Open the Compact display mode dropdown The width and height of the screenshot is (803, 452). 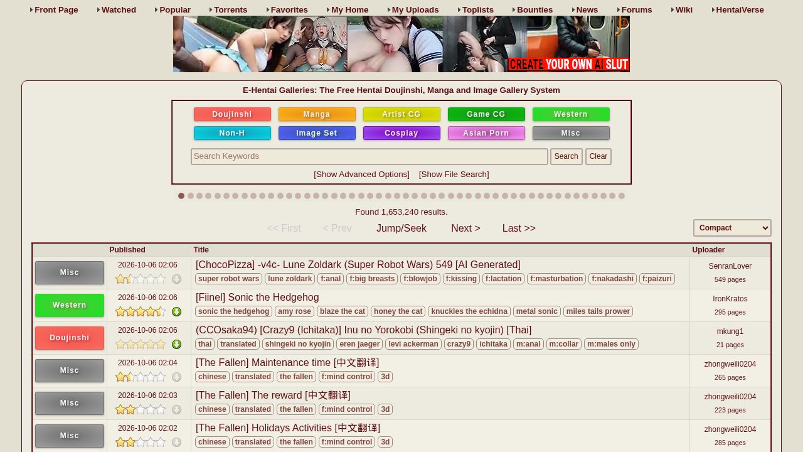coord(732,228)
